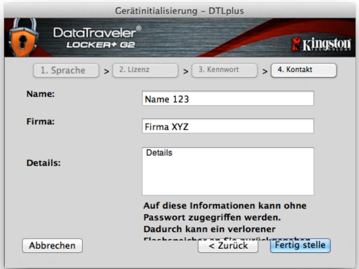Focus the Firma input field

pyautogui.click(x=228, y=126)
